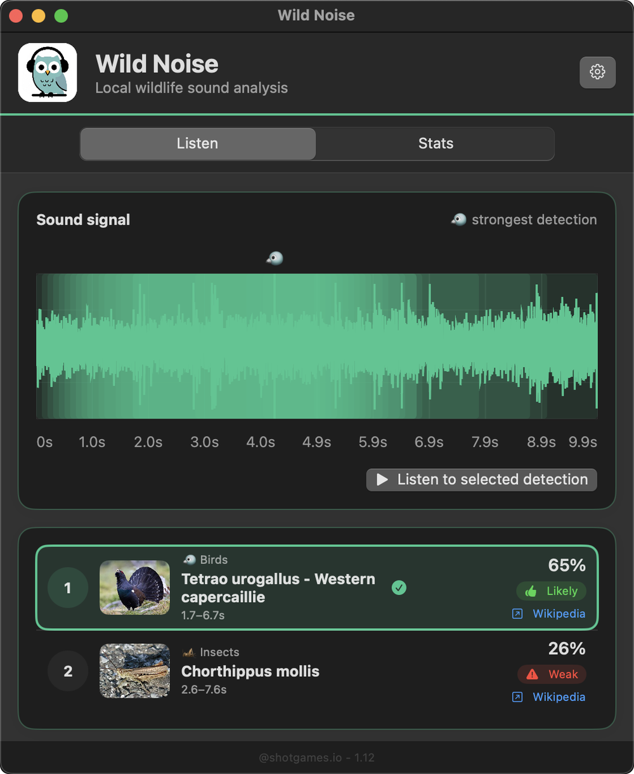Click the green full-screen window button

click(61, 16)
